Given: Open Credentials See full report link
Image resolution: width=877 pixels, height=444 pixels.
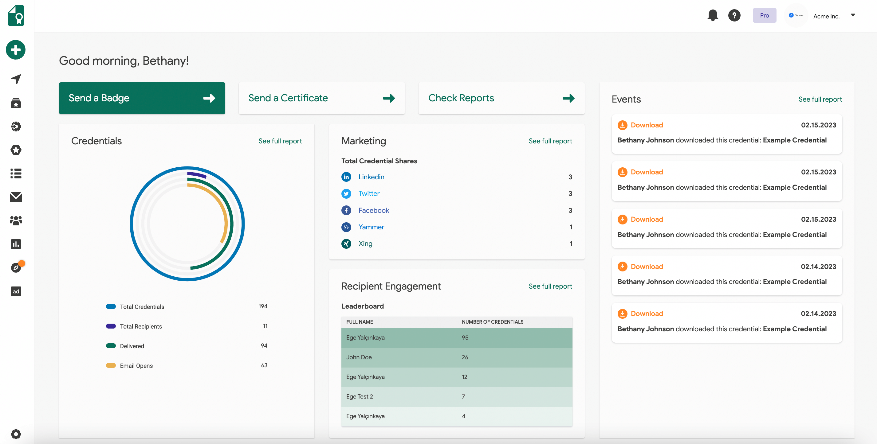Looking at the screenshot, I should click(280, 141).
